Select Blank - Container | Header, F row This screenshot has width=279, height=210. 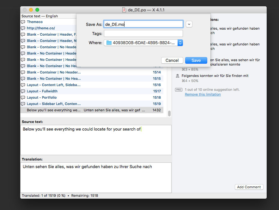[48, 34]
